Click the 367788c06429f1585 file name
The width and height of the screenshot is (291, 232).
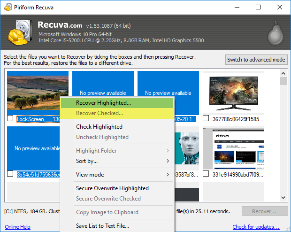pos(238,119)
